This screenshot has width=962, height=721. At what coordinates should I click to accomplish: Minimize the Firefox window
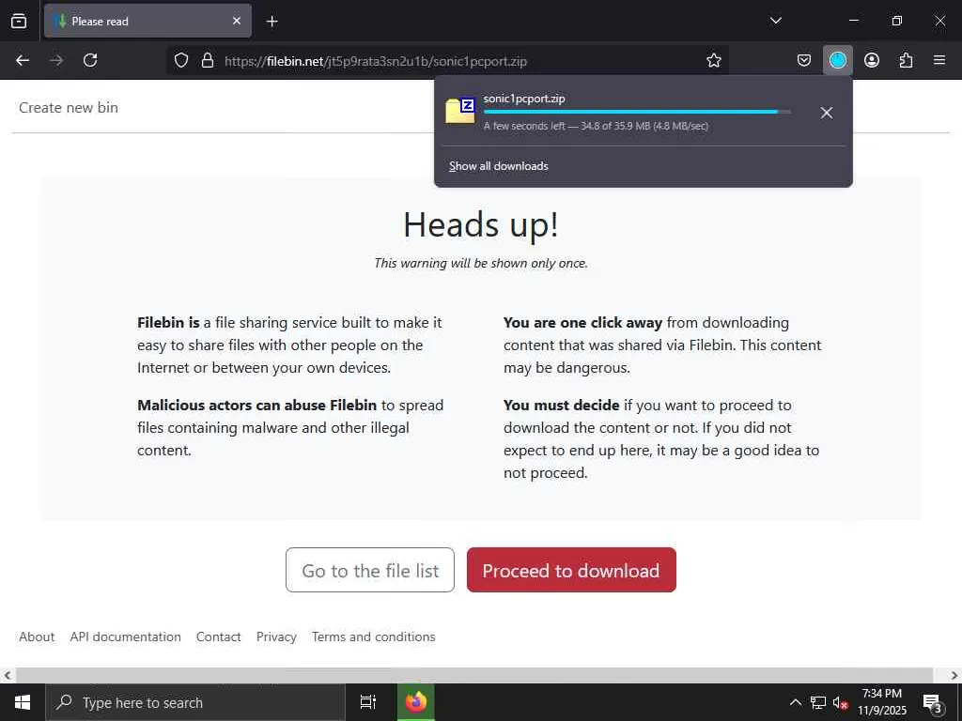[x=853, y=21]
